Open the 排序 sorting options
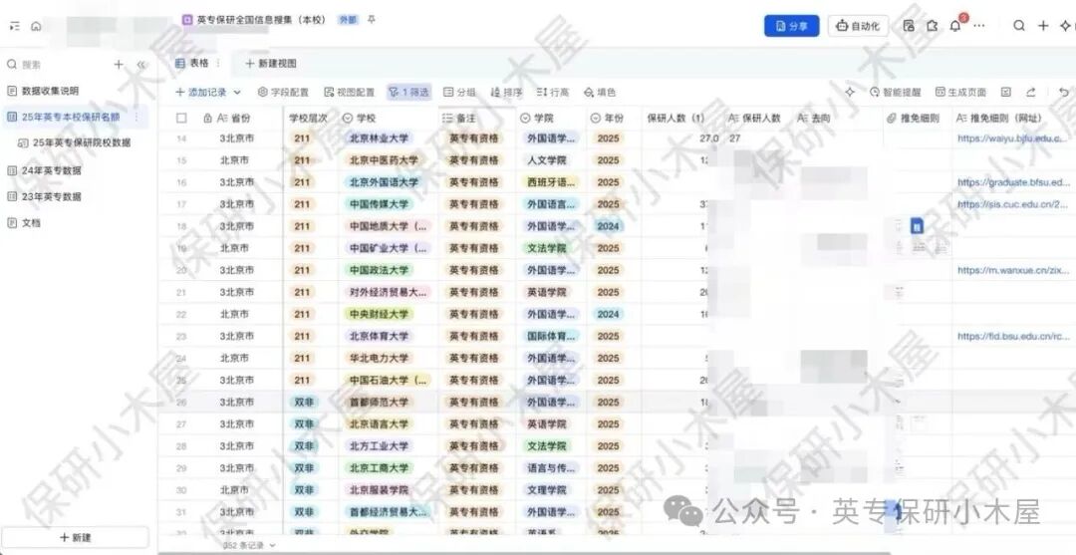 click(x=506, y=92)
